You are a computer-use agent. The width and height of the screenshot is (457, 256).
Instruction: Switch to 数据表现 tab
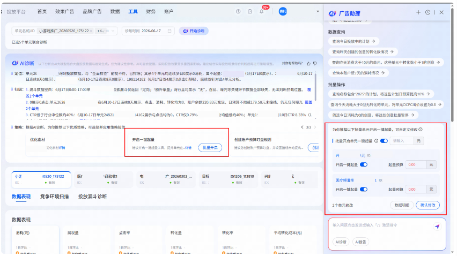pos(21,197)
